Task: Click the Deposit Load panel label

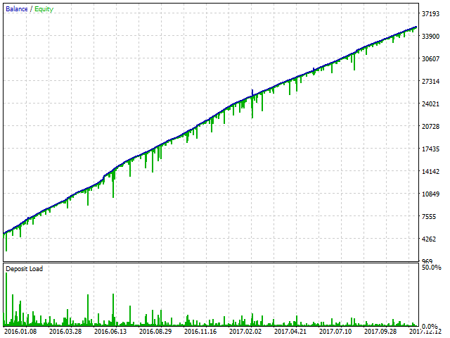Action: point(25,269)
